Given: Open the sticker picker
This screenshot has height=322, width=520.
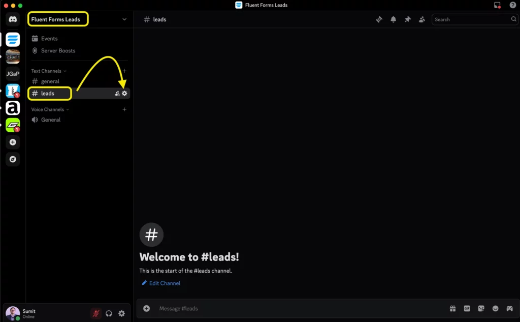Looking at the screenshot, I should coord(481,308).
